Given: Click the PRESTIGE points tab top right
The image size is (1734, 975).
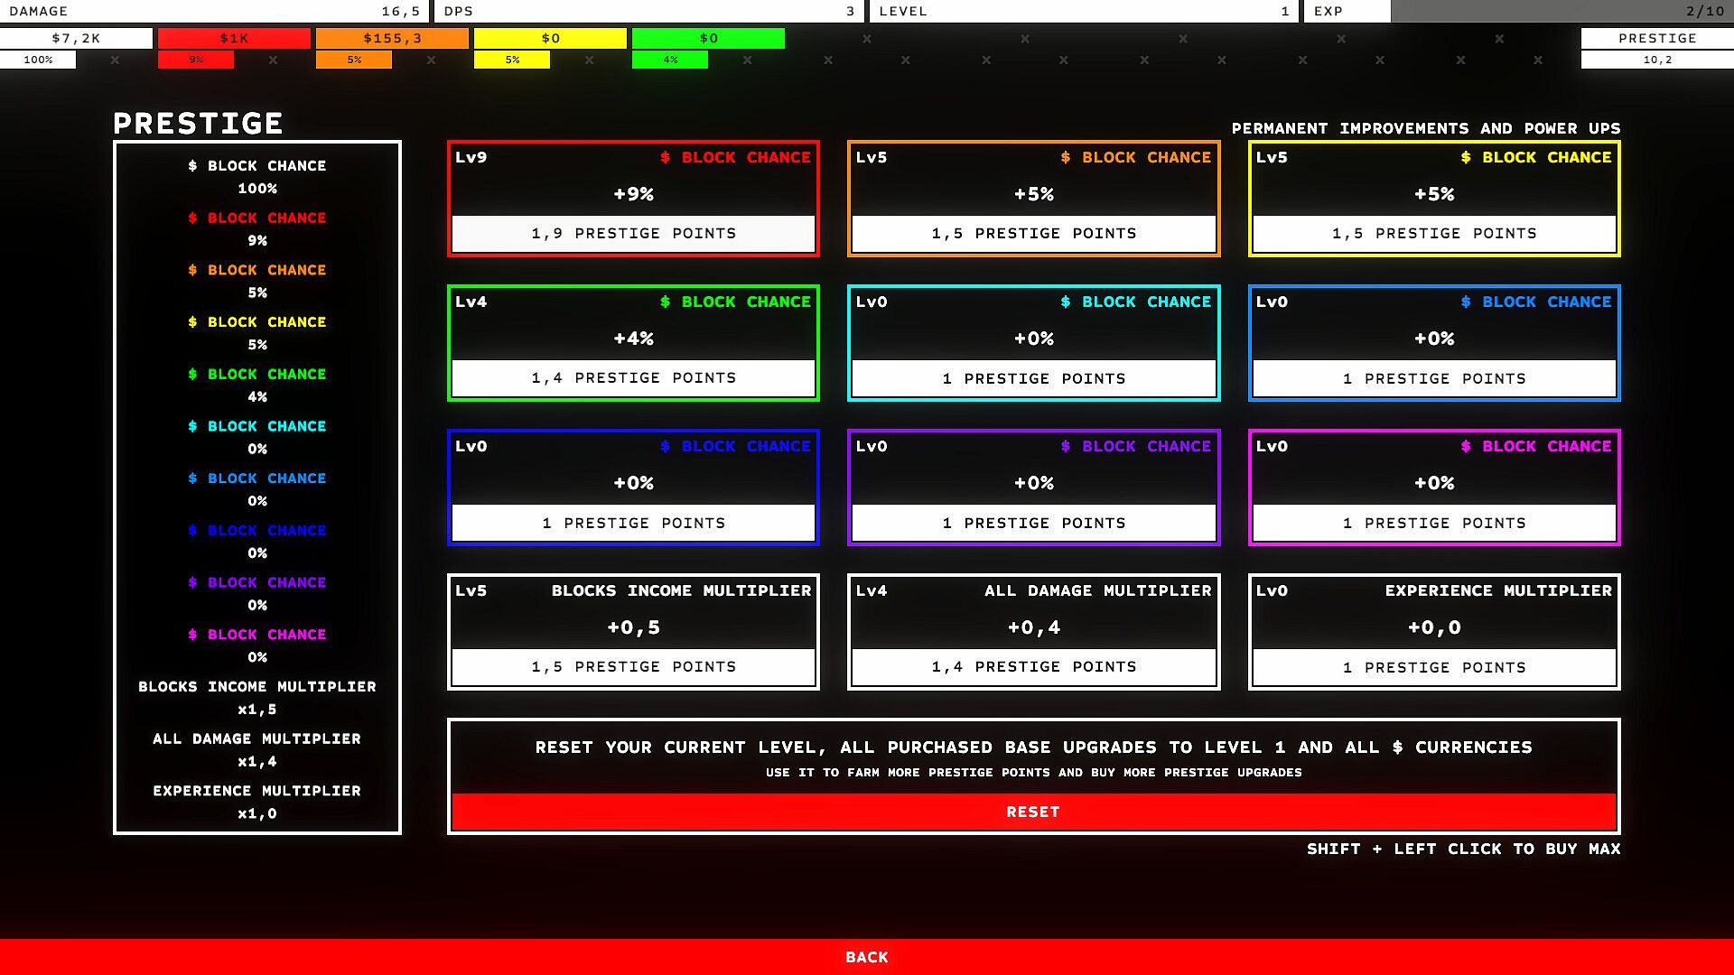Looking at the screenshot, I should 1656,38.
